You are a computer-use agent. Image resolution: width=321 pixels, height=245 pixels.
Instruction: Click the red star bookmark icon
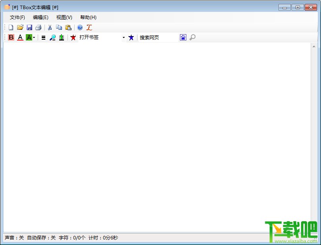coord(73,37)
